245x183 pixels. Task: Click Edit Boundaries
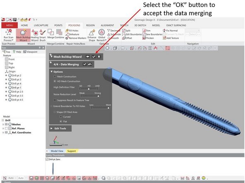132,34
